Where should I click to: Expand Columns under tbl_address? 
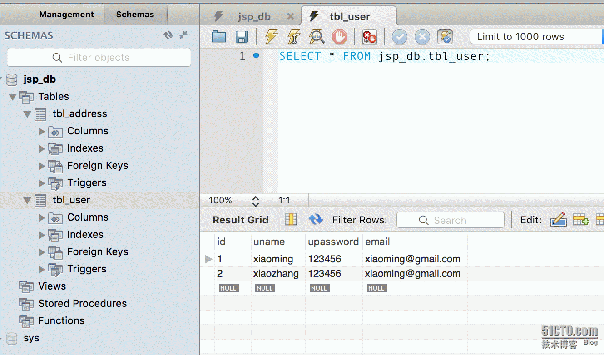click(42, 131)
